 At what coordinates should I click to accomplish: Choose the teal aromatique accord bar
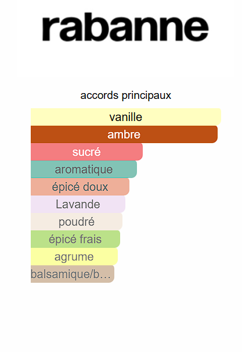(84, 169)
